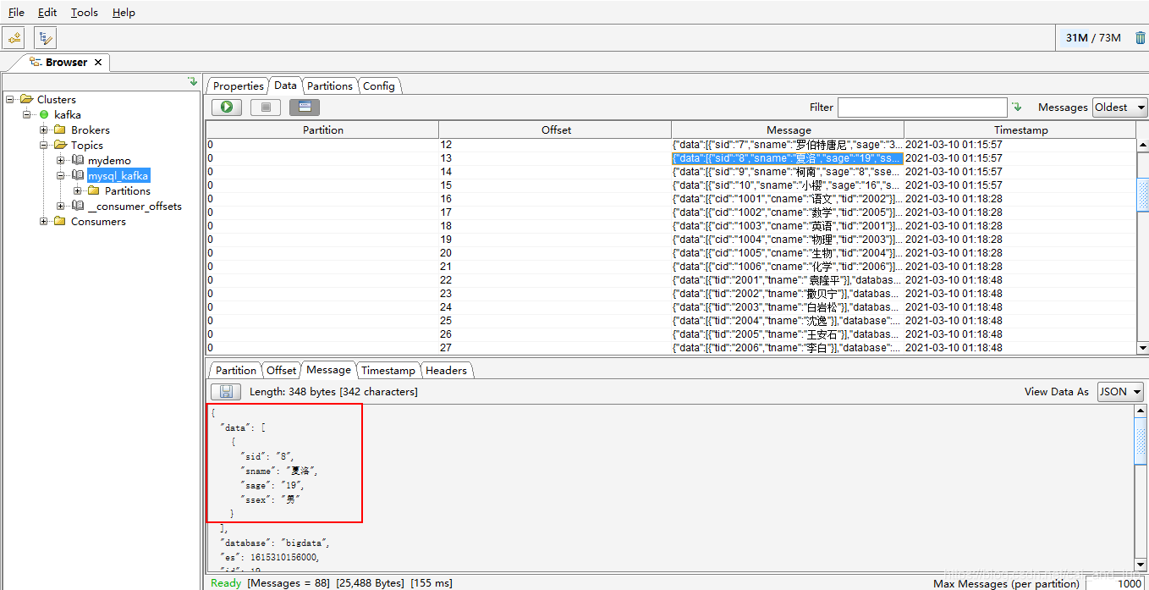Expand the __consumer_offsets node
Screen dimensions: 1149x590
61,207
